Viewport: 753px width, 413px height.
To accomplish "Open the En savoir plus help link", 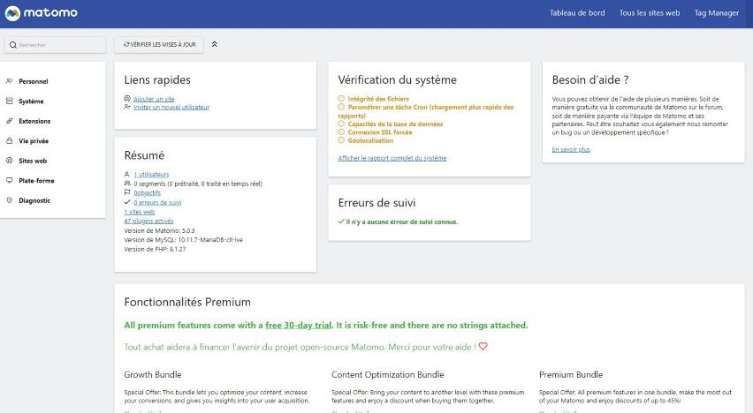I will [x=571, y=149].
